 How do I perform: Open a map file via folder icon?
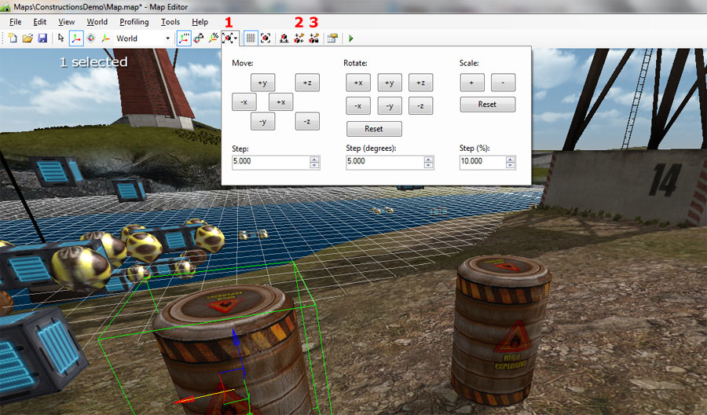[x=27, y=39]
